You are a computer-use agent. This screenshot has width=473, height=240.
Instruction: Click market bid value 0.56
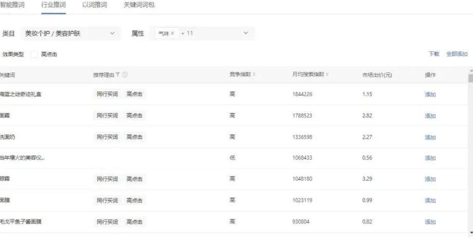[x=367, y=158]
